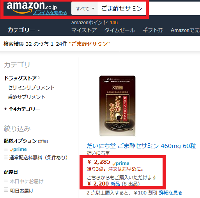Open the すべて search category dropdown
This screenshot has height=198, width=200.
pyautogui.click(x=85, y=9)
